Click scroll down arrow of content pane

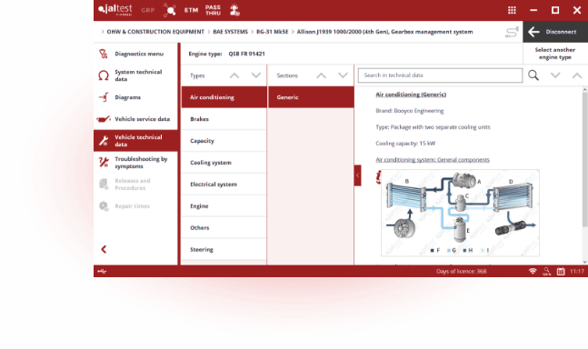pyautogui.click(x=585, y=262)
